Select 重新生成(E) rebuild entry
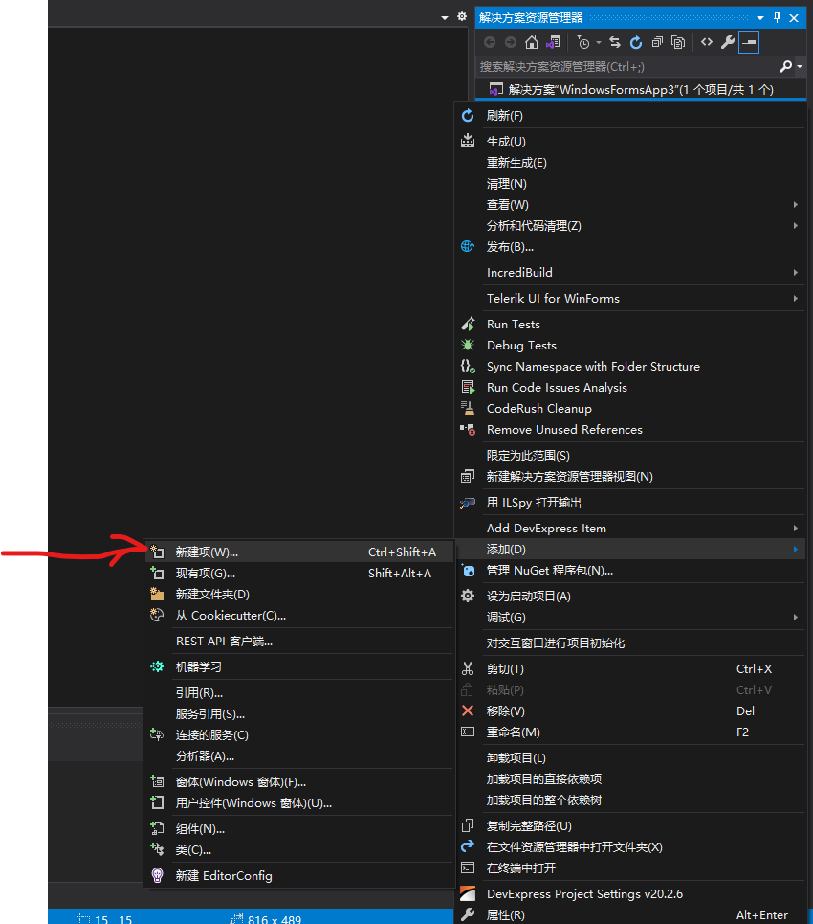The width and height of the screenshot is (813, 924). [x=630, y=163]
